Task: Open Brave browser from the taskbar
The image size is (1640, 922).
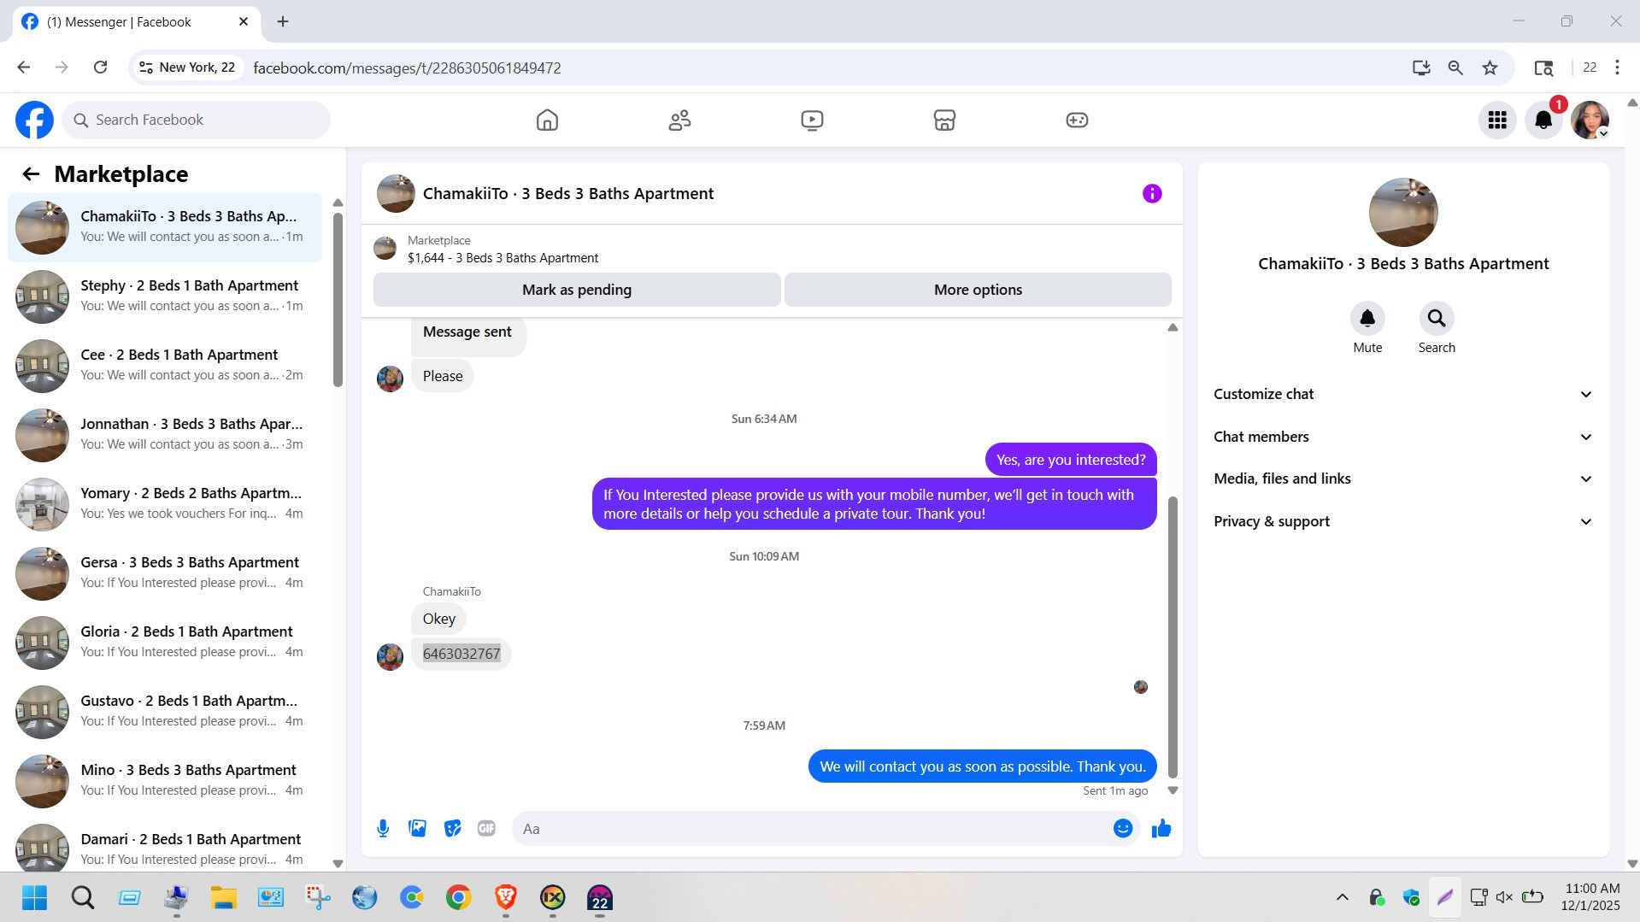Action: click(505, 897)
